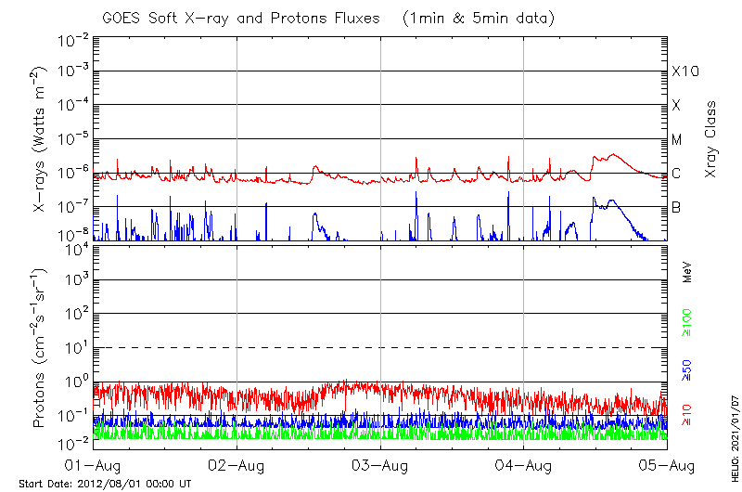Select the 'B' X-ray class label
Viewport: 742px width, 492px height.
(x=676, y=207)
